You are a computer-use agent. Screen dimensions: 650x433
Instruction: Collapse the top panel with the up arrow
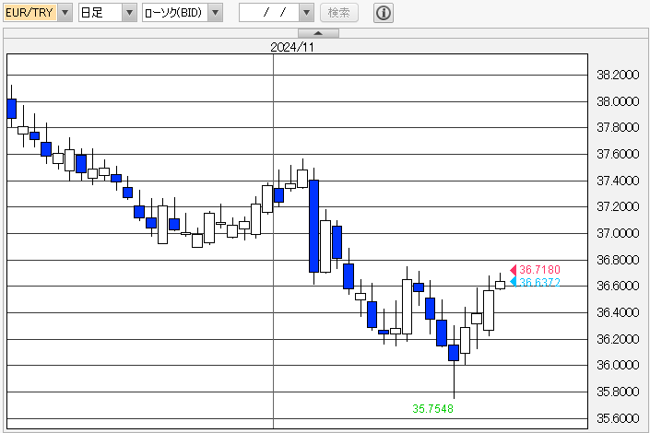[x=318, y=33]
